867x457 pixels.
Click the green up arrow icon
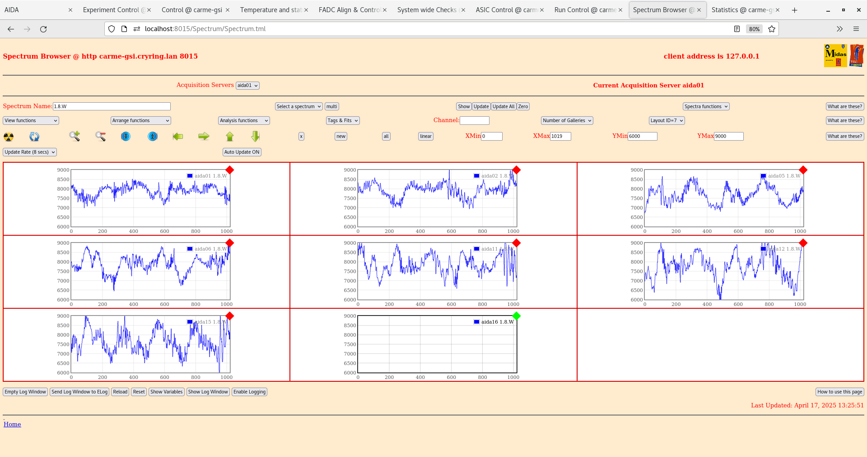click(x=230, y=136)
